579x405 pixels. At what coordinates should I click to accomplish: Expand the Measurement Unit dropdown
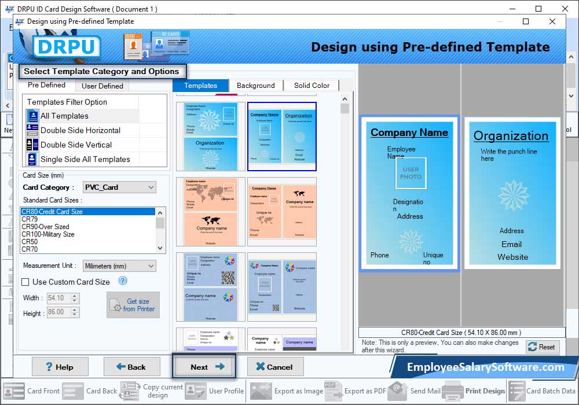(119, 266)
